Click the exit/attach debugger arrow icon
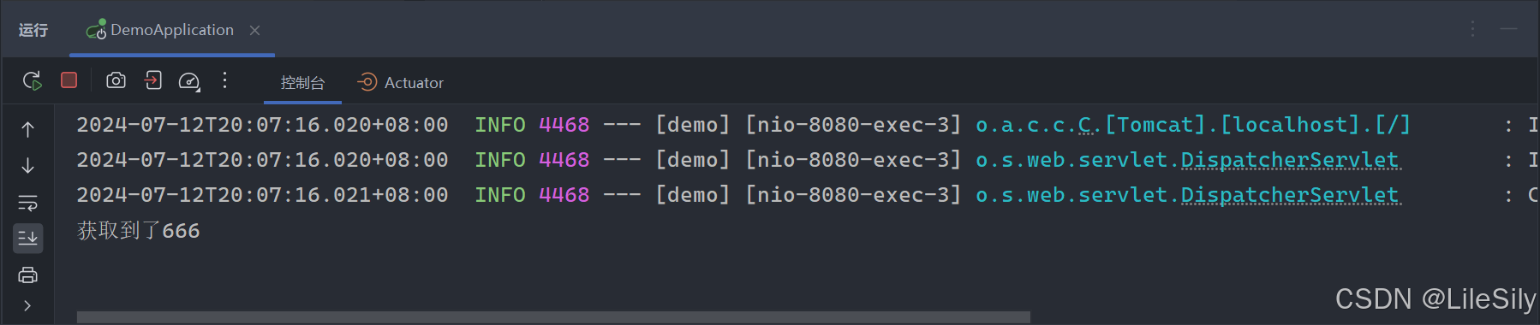Image resolution: width=1540 pixels, height=325 pixels. click(152, 80)
